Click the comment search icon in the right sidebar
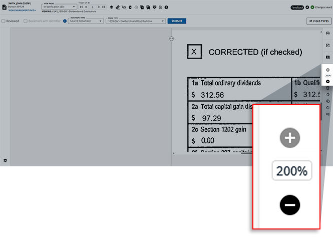Viewport: 333px width, 240px height. click(327, 57)
